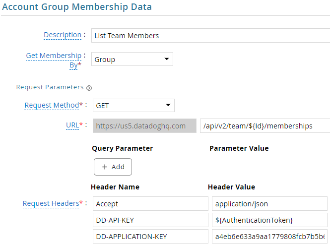The width and height of the screenshot is (330, 245).
Task: Open the Get Membership By dropdown
Action: (132, 59)
